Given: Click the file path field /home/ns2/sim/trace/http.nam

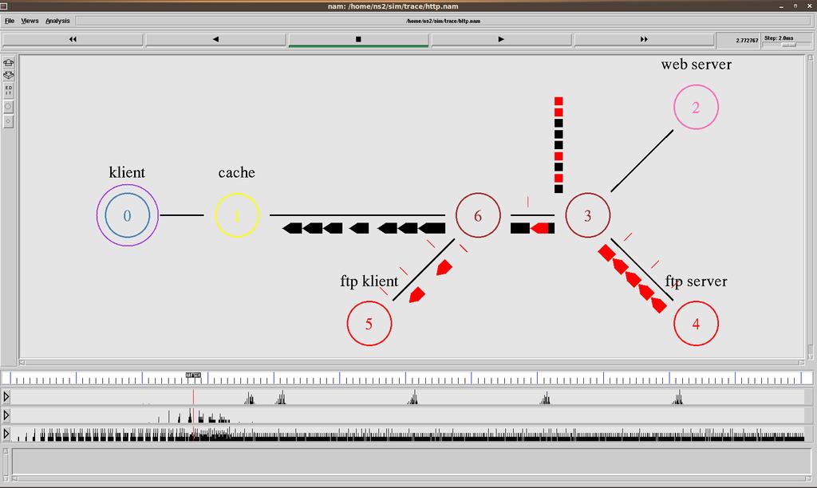Looking at the screenshot, I should pyautogui.click(x=443, y=21).
